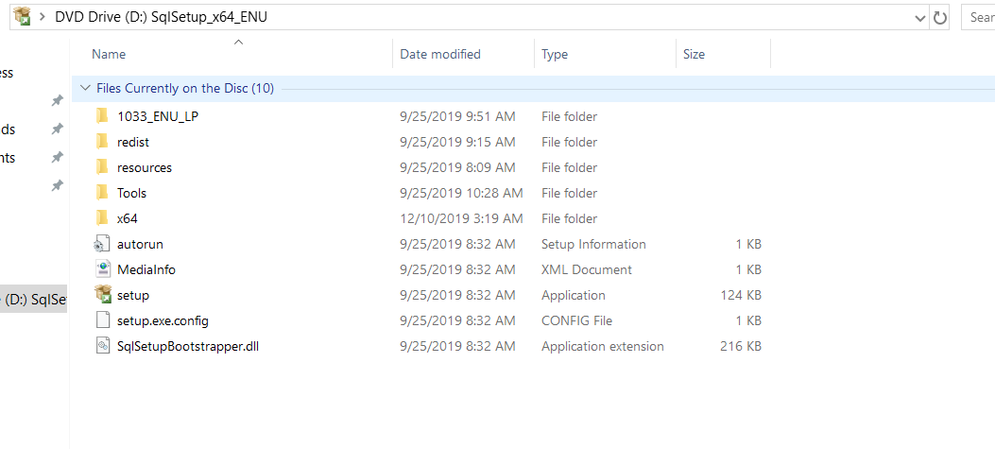Click the setup application installer icon

coord(103,295)
